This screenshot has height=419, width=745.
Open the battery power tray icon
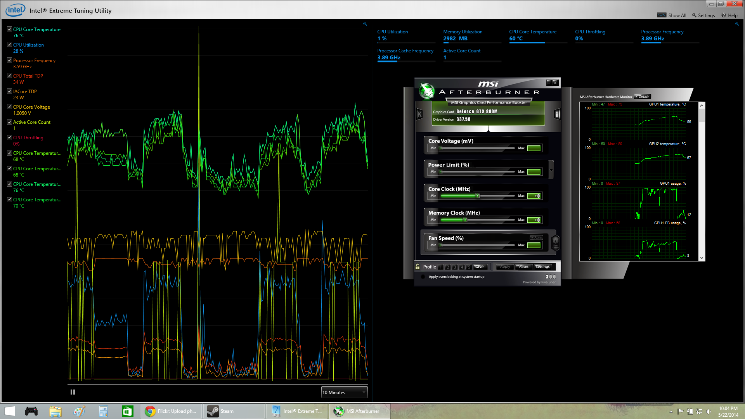(690, 412)
